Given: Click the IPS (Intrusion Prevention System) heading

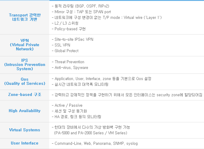Looking at the screenshot, I should [25, 64].
